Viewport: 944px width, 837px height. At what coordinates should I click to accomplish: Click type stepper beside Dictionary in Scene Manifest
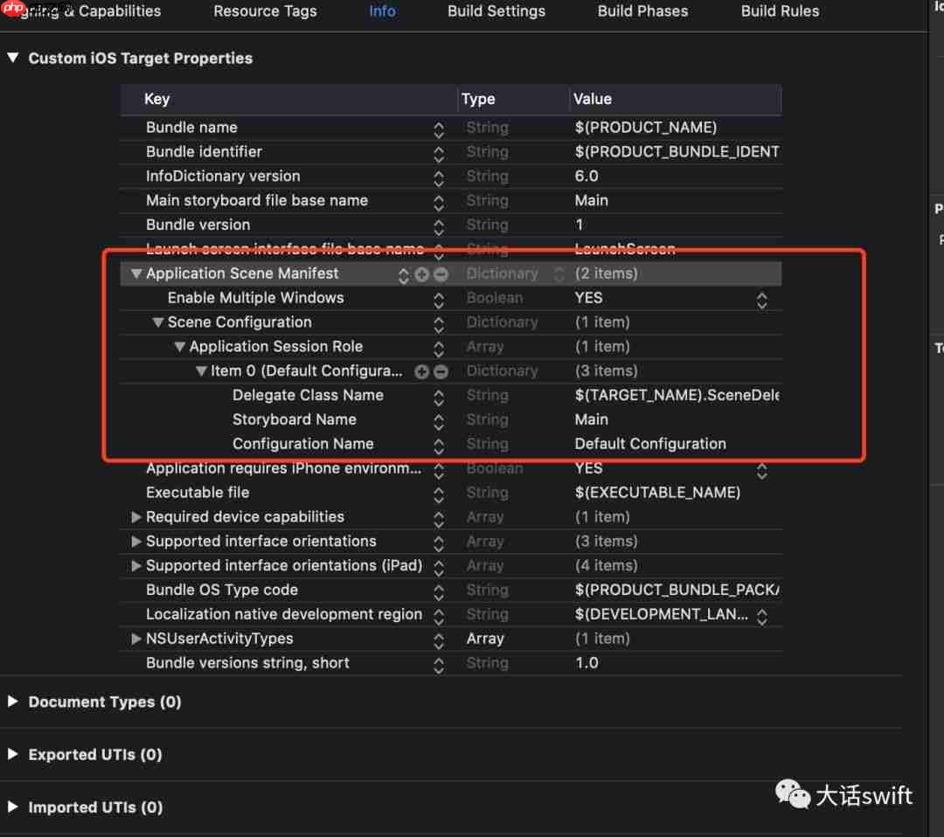pos(559,274)
